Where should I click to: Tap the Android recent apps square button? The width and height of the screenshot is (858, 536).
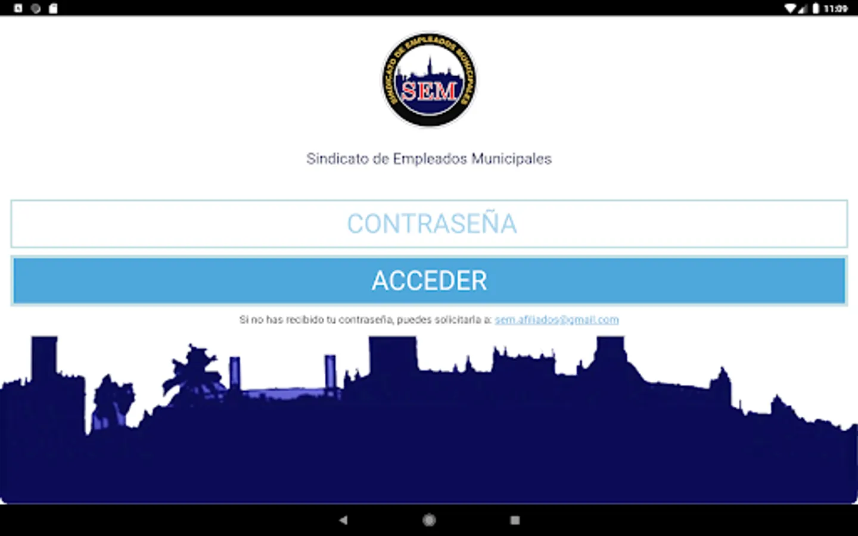pyautogui.click(x=515, y=520)
